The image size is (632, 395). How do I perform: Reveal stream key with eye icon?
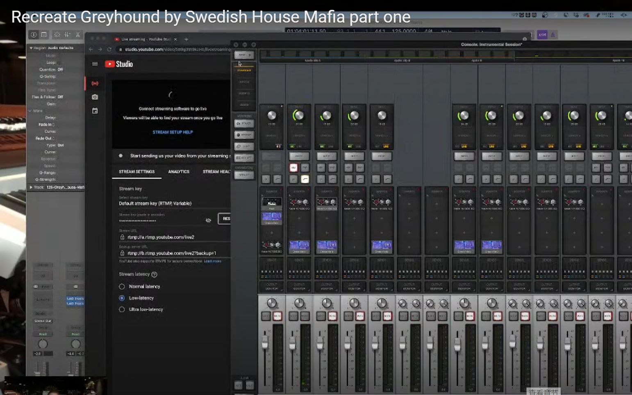(x=208, y=220)
